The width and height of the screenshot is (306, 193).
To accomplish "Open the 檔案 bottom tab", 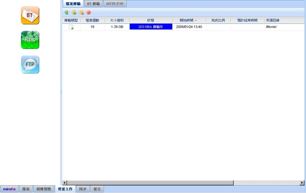I will [x=26, y=189].
